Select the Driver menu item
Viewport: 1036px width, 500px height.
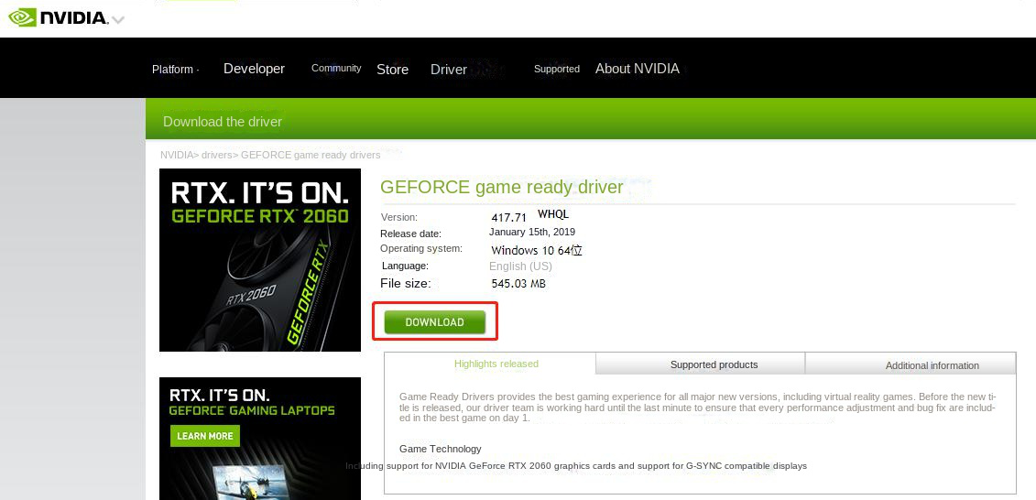click(449, 70)
